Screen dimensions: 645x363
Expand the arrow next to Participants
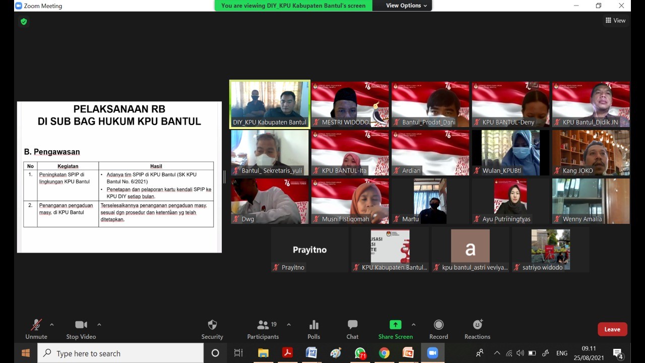coord(289,325)
